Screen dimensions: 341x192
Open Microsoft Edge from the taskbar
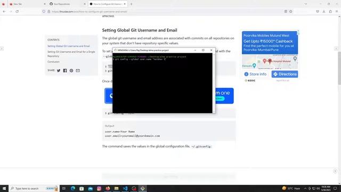[x=72, y=188]
